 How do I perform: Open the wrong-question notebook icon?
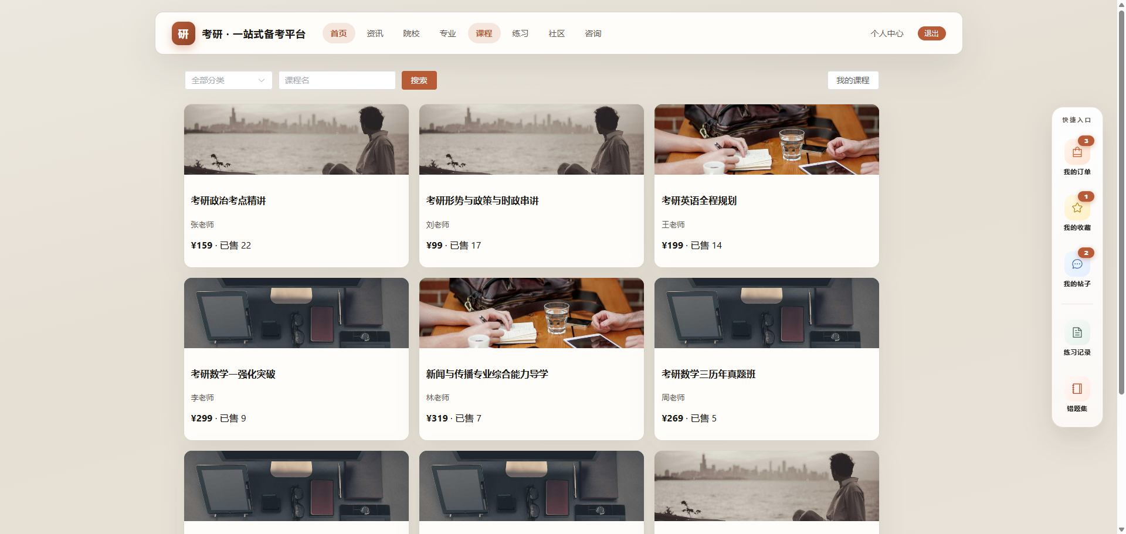tap(1077, 389)
